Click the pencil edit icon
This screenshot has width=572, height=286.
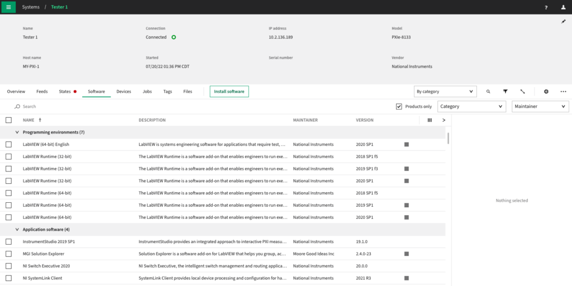pyautogui.click(x=563, y=22)
